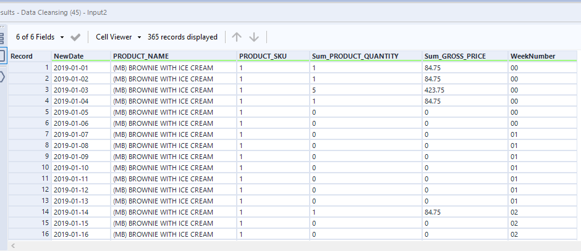Select date cell 2019-01-16
This screenshot has width=581, height=251.
(x=81, y=234)
